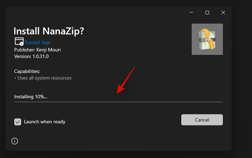Click the Installing 10% status text
Viewport: 252px width, 158px height.
pyautogui.click(x=31, y=97)
